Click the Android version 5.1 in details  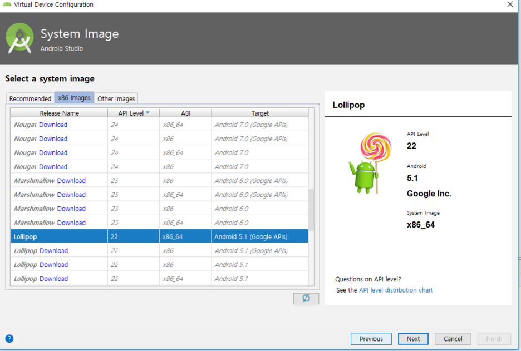pos(412,177)
